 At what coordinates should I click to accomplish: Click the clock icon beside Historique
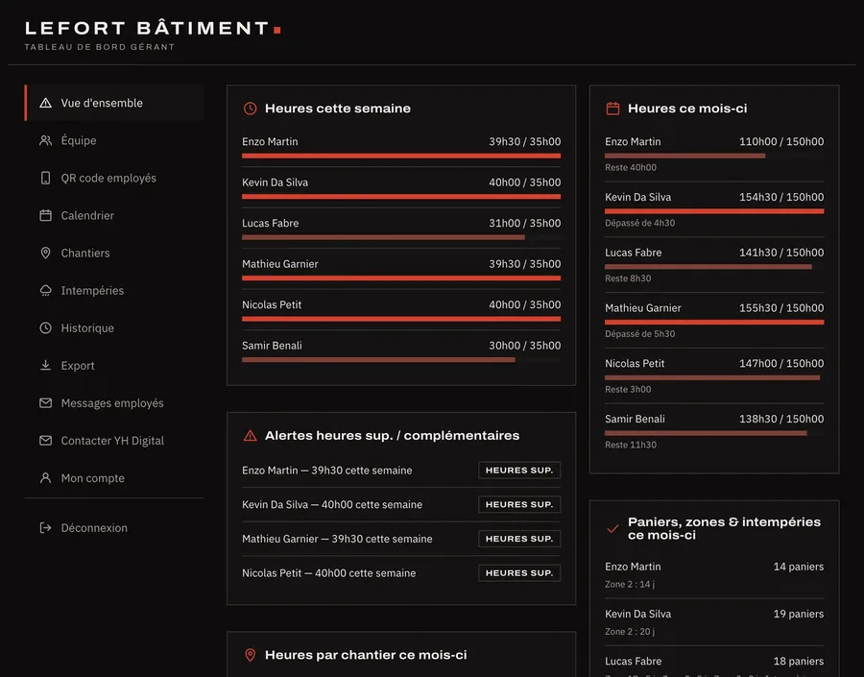click(x=46, y=328)
